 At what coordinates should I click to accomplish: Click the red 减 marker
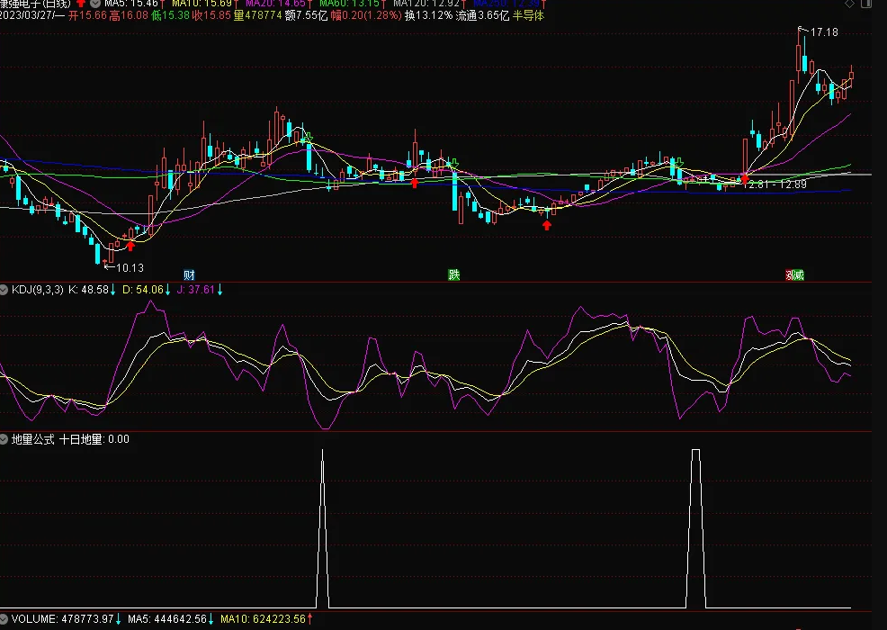pyautogui.click(x=795, y=275)
